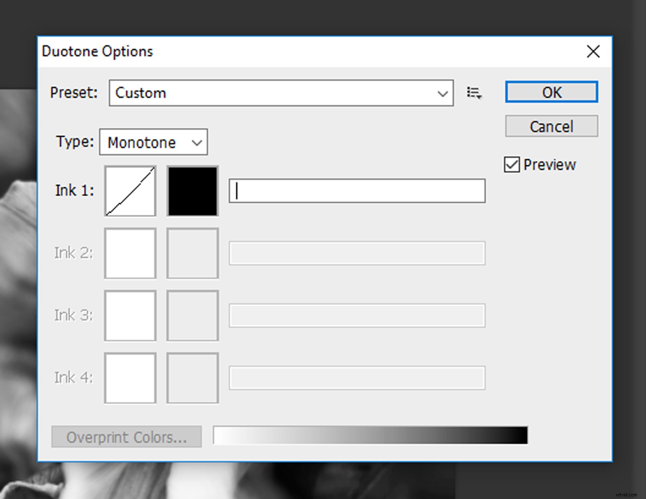Viewport: 646px width, 499px height.
Task: Open the Type dropdown showing Monotone
Action: (153, 142)
